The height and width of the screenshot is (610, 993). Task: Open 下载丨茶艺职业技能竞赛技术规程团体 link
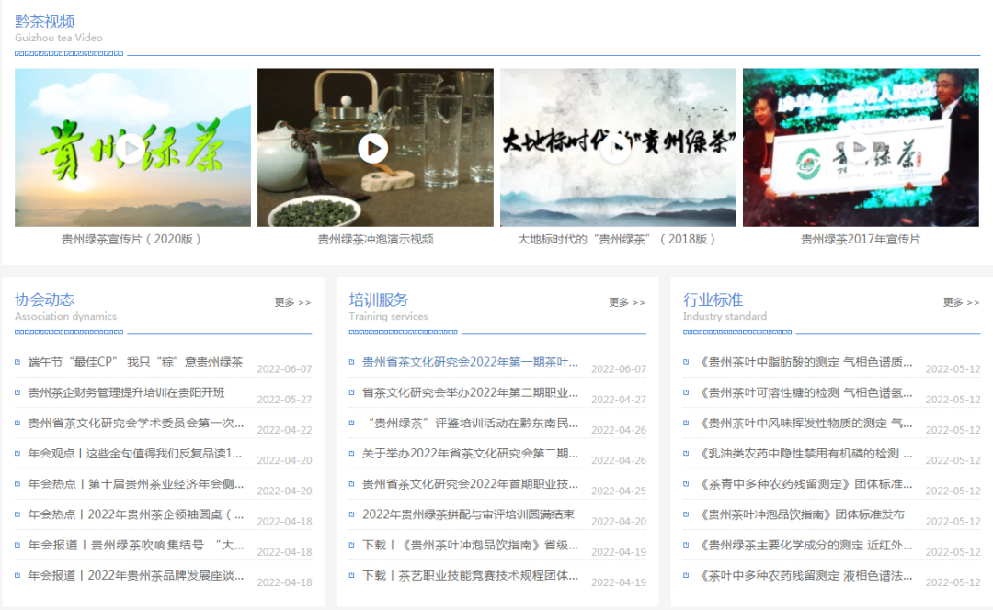pyautogui.click(x=470, y=574)
